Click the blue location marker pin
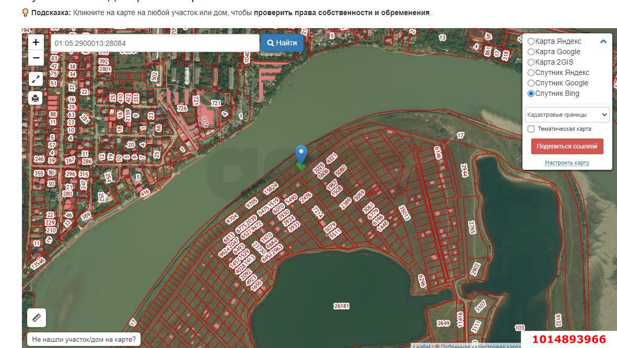617x348 pixels. pyautogui.click(x=301, y=155)
